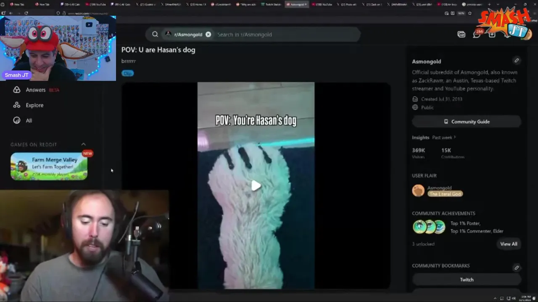The height and width of the screenshot is (302, 538).
Task: Open a new browser tab with plus
Action: pyautogui.click(x=489, y=4)
